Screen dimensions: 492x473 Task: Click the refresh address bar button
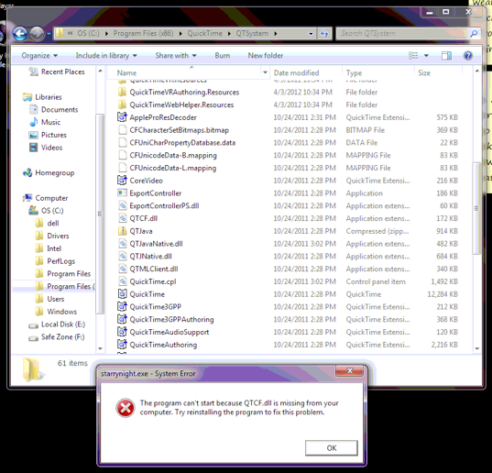pyautogui.click(x=324, y=33)
